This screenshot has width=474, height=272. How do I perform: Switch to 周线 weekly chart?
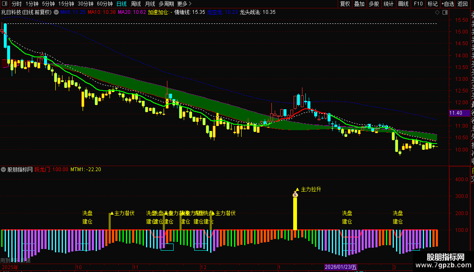136,4
